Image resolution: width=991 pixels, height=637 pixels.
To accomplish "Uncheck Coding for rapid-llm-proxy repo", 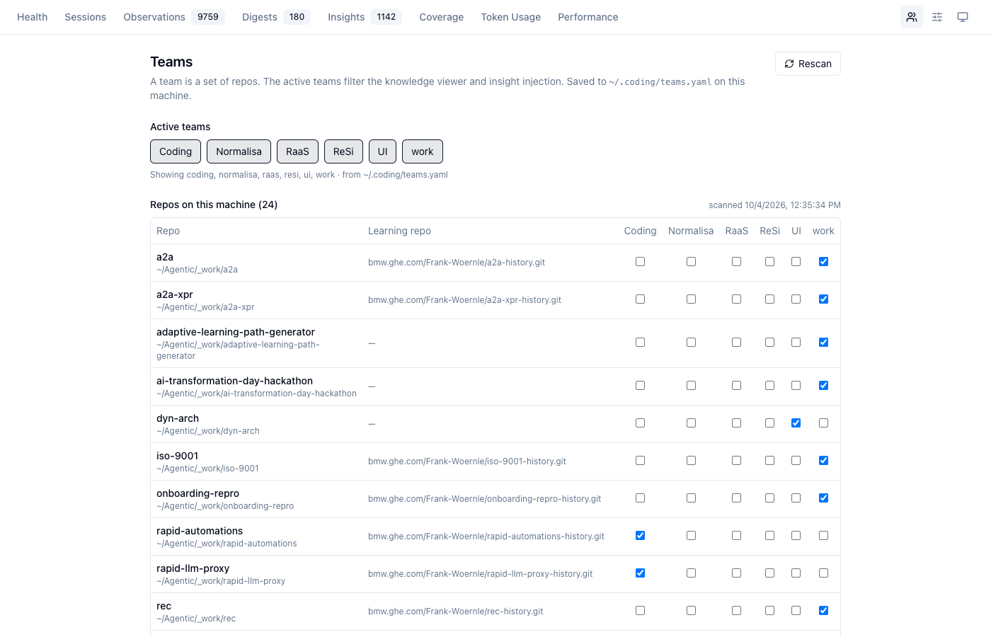I will [640, 573].
